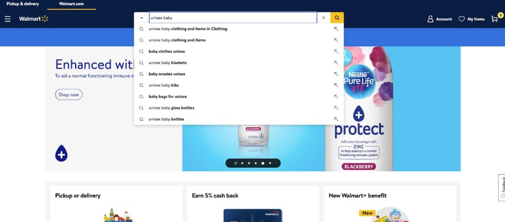Pause the banner carousel
This screenshot has height=222, width=505.
[235, 163]
